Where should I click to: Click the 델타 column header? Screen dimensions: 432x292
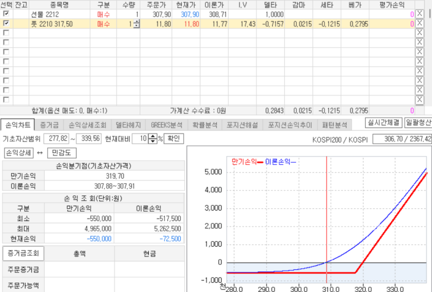pyautogui.click(x=270, y=5)
